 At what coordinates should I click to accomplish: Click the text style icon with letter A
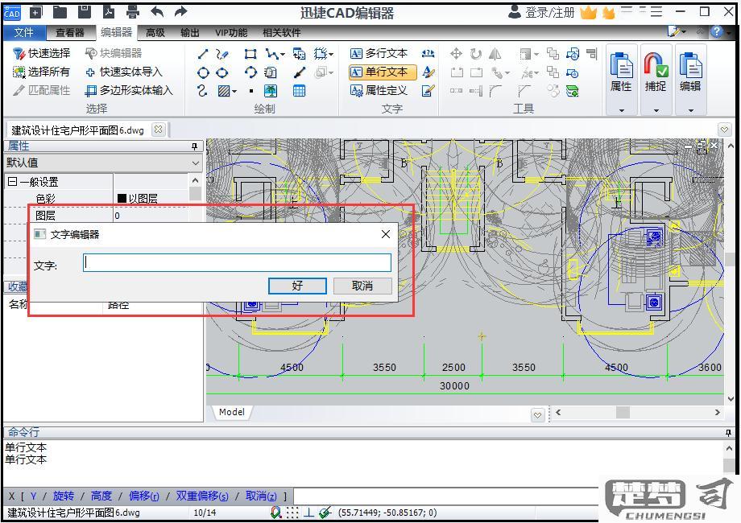(428, 72)
